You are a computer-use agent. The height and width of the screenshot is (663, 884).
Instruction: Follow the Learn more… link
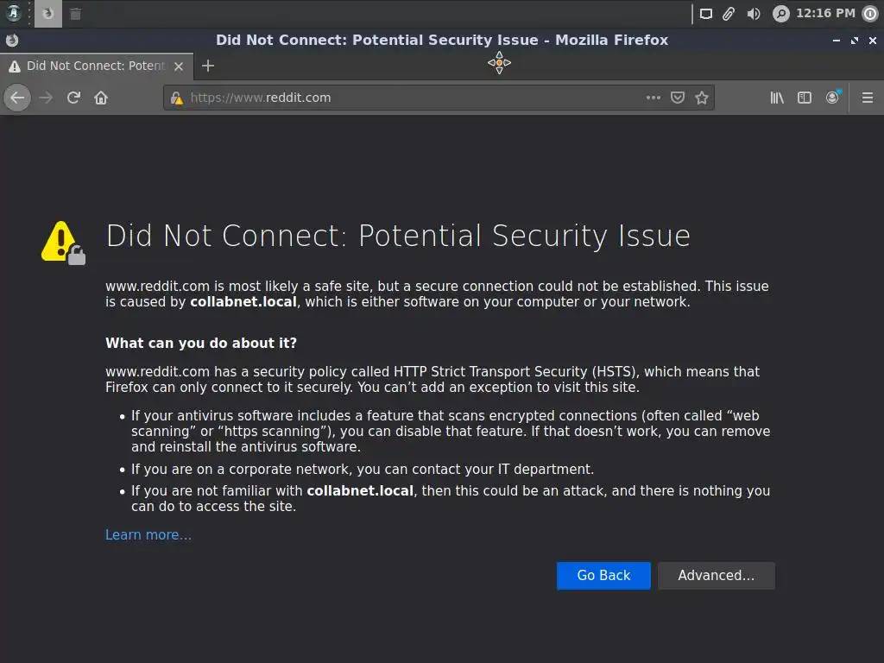tap(148, 535)
